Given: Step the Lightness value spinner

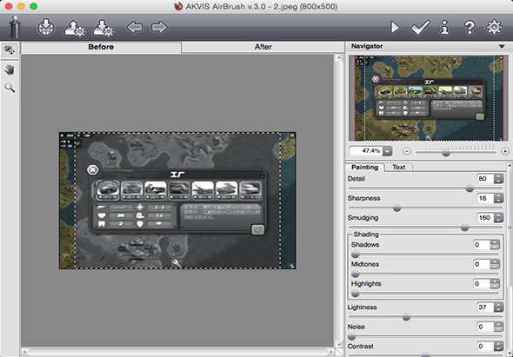Looking at the screenshot, I should point(498,307).
